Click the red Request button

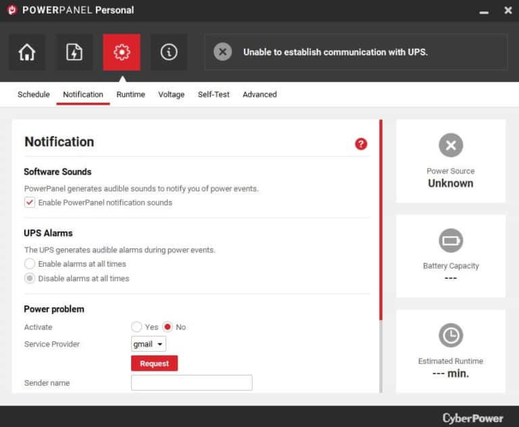click(154, 363)
